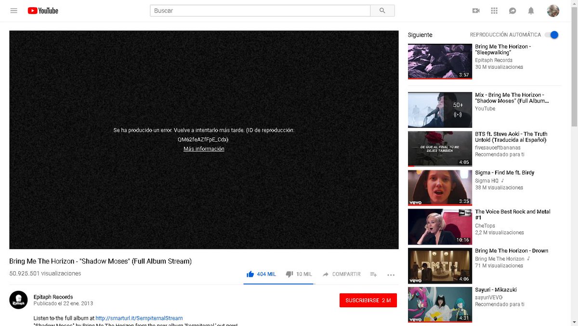Open Epitaph Records channel name
This screenshot has height=326, width=578.
pyautogui.click(x=53, y=297)
